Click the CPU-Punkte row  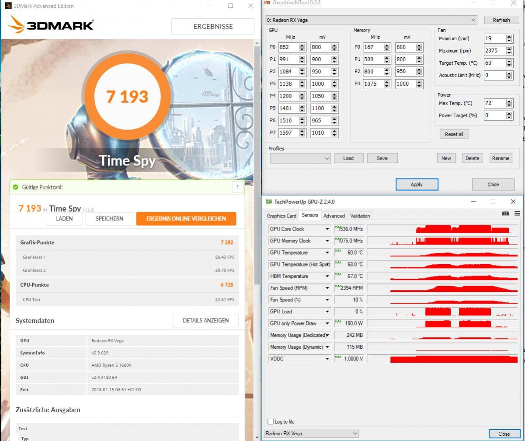pyautogui.click(x=127, y=285)
